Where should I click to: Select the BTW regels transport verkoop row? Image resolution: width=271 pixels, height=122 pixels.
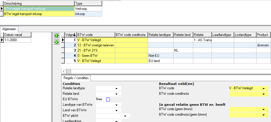point(39,9)
